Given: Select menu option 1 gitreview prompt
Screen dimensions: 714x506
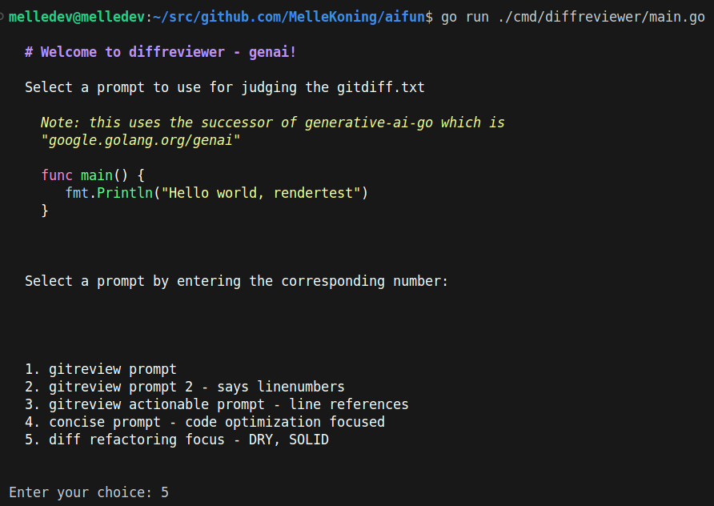Looking at the screenshot, I should click(x=101, y=369).
